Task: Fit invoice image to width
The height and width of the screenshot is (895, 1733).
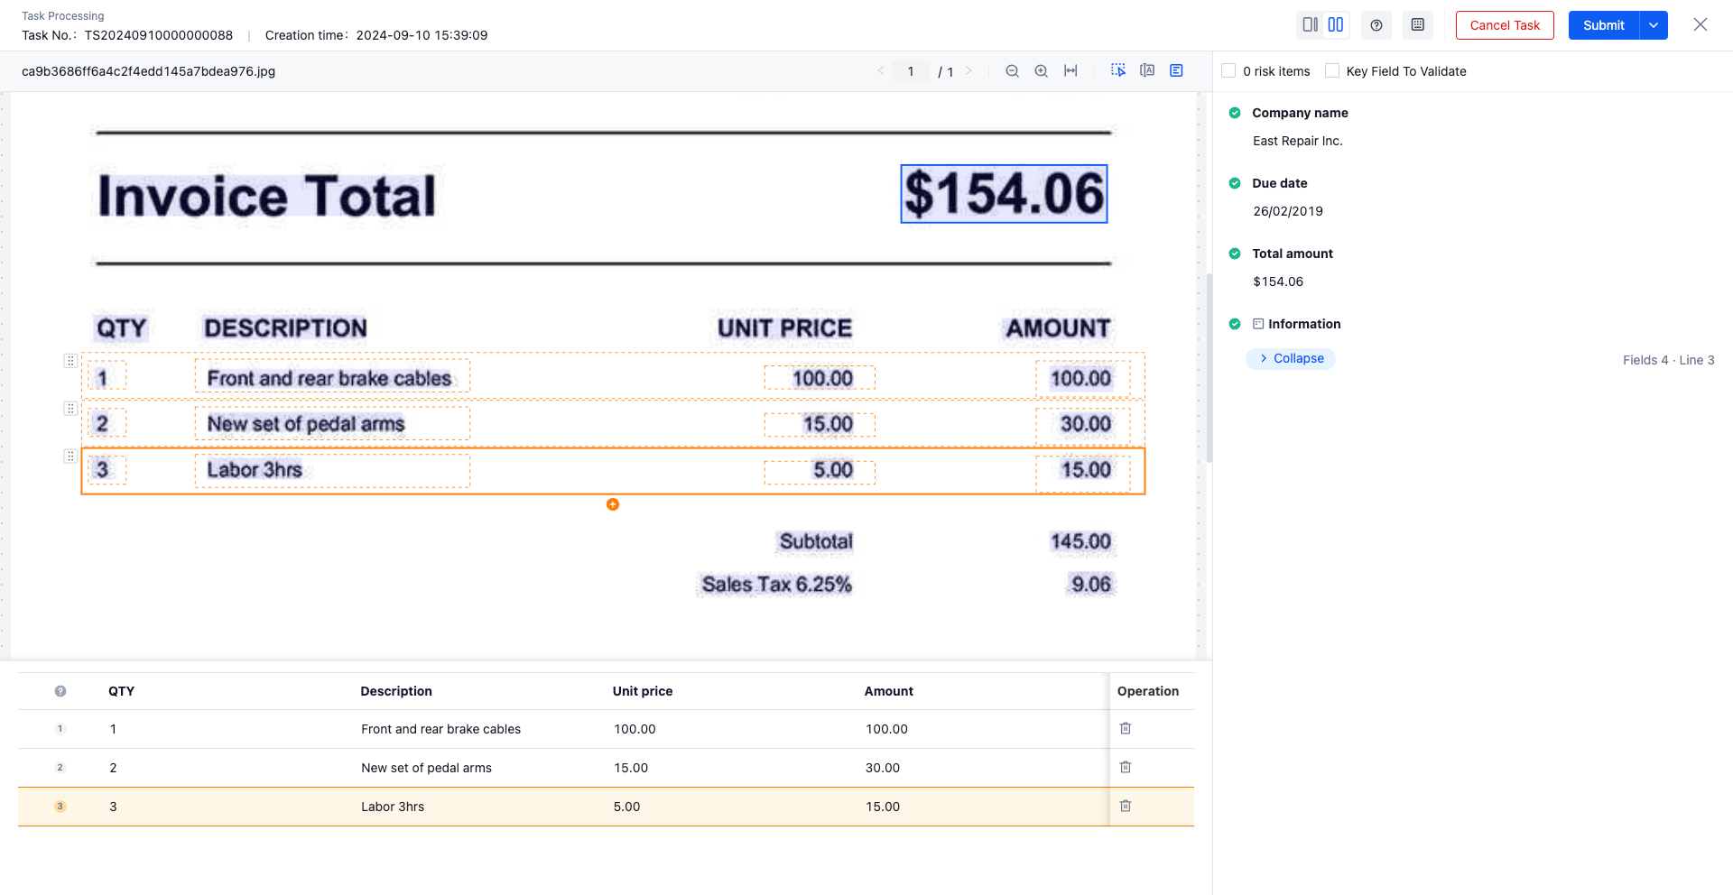Action: coord(1070,71)
